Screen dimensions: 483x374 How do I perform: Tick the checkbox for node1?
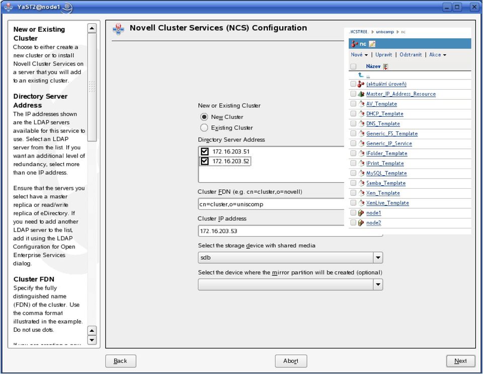click(x=353, y=212)
